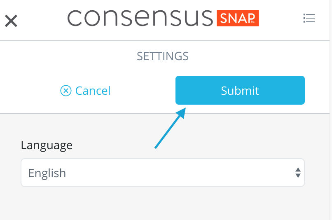Click the Submit label text on the button
Screen dimensions: 332x220
click(240, 91)
